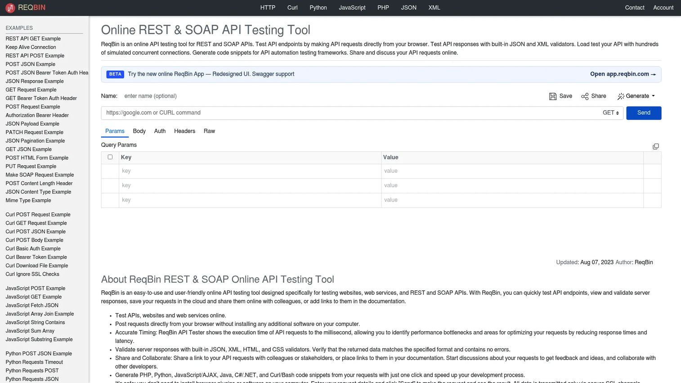Click the copy query params icon

tap(656, 146)
